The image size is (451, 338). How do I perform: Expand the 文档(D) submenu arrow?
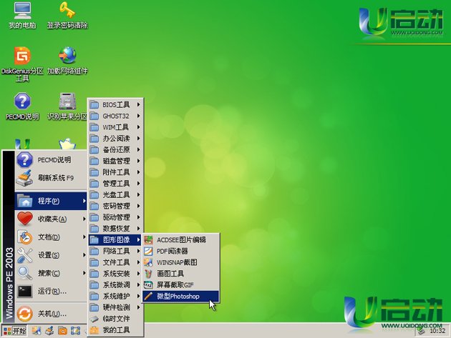pos(84,237)
